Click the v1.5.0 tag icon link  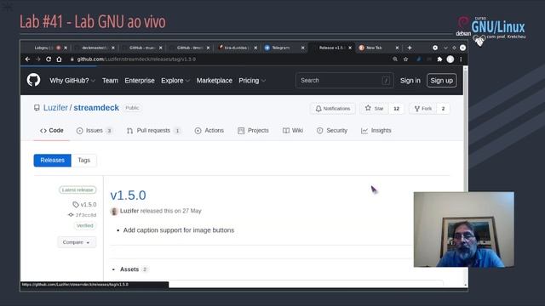pos(84,204)
